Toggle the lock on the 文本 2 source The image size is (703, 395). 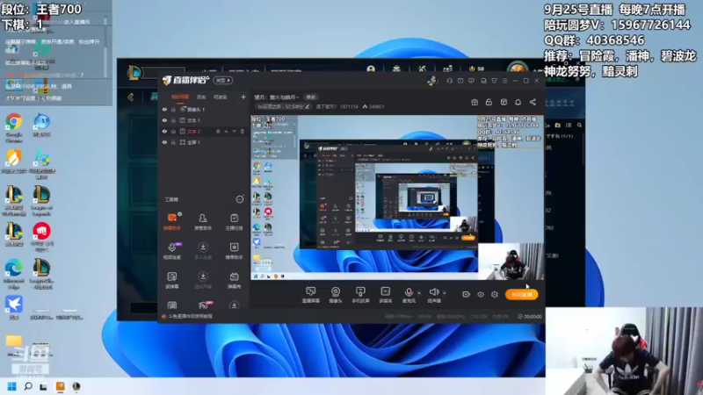pos(173,131)
